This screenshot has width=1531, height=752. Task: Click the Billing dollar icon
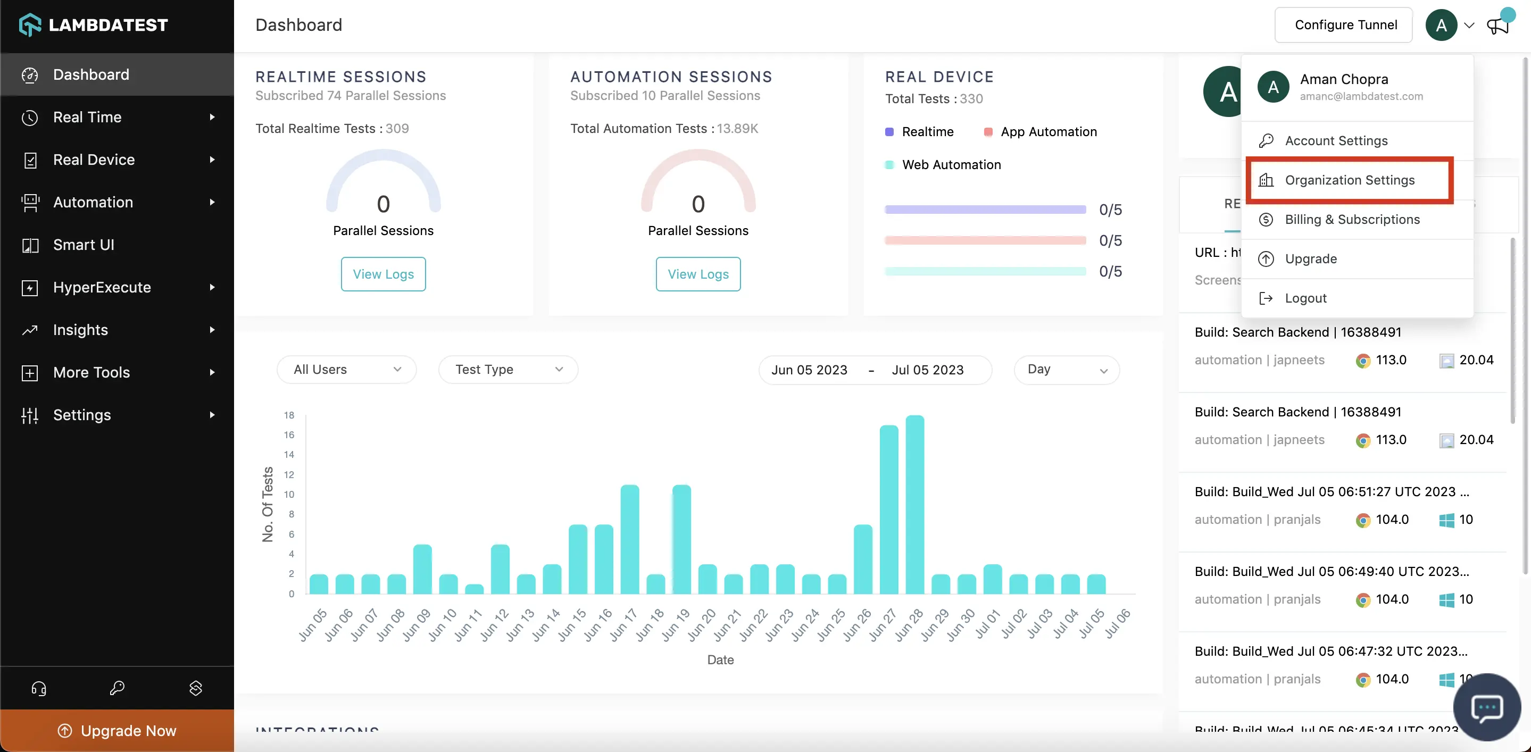[1266, 220]
